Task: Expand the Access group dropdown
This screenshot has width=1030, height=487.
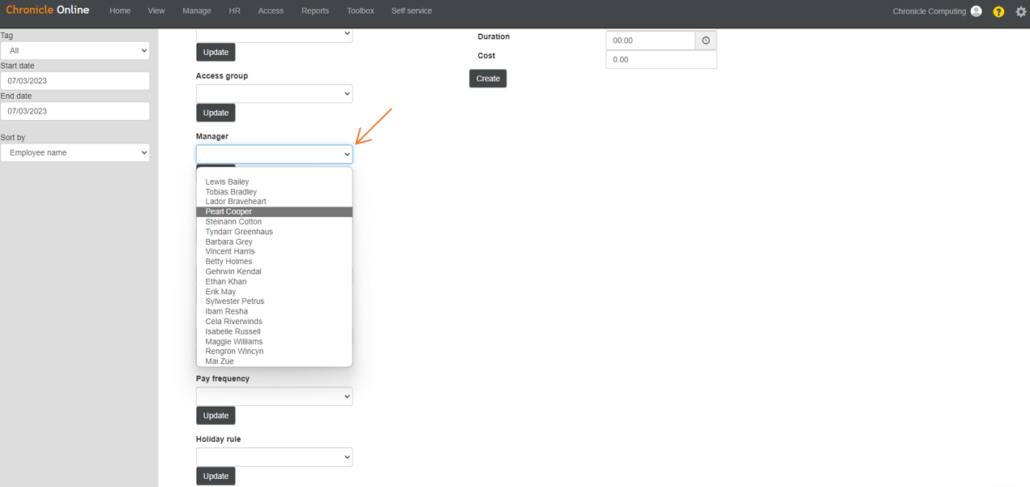Action: 274,93
